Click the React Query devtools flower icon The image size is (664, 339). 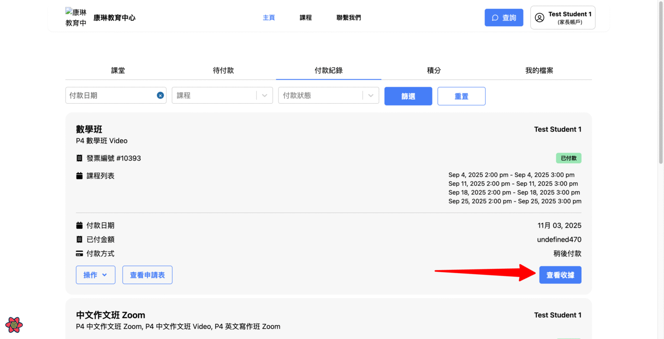coord(14,325)
